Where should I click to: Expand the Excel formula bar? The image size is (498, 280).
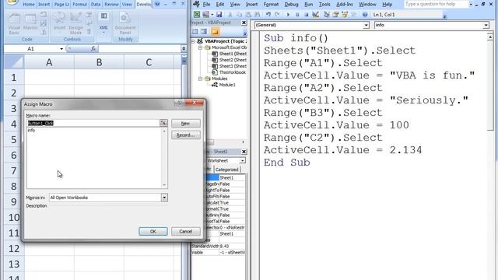(184, 48)
